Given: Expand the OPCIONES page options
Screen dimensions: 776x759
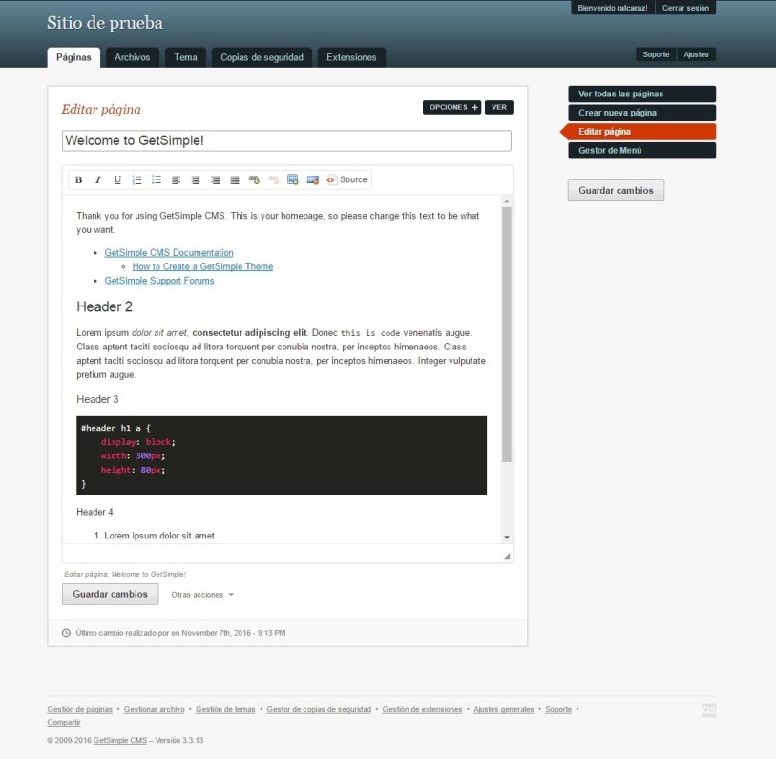Looking at the screenshot, I should [x=453, y=108].
